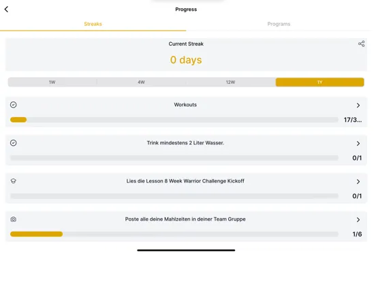376x282 pixels.
Task: Tap the share icon on Current Streak
Action: (x=362, y=44)
